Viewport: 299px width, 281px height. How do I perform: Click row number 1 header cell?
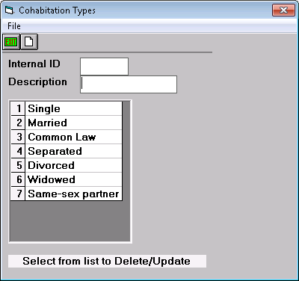[18, 108]
